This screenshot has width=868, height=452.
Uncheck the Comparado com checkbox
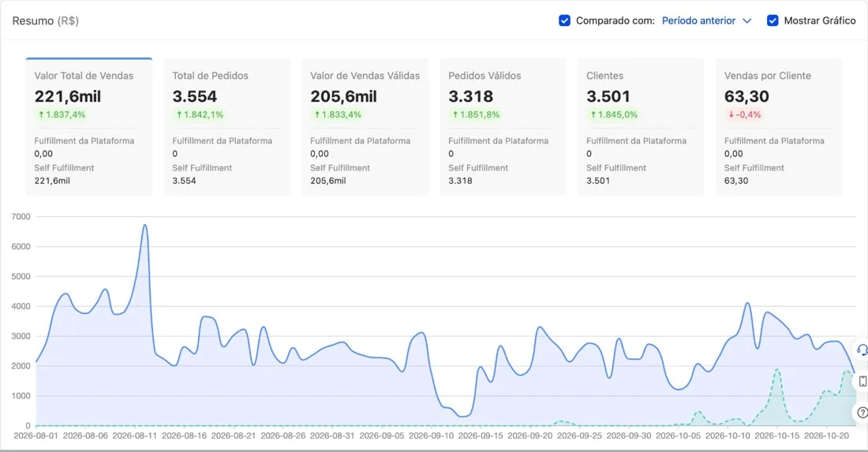564,21
